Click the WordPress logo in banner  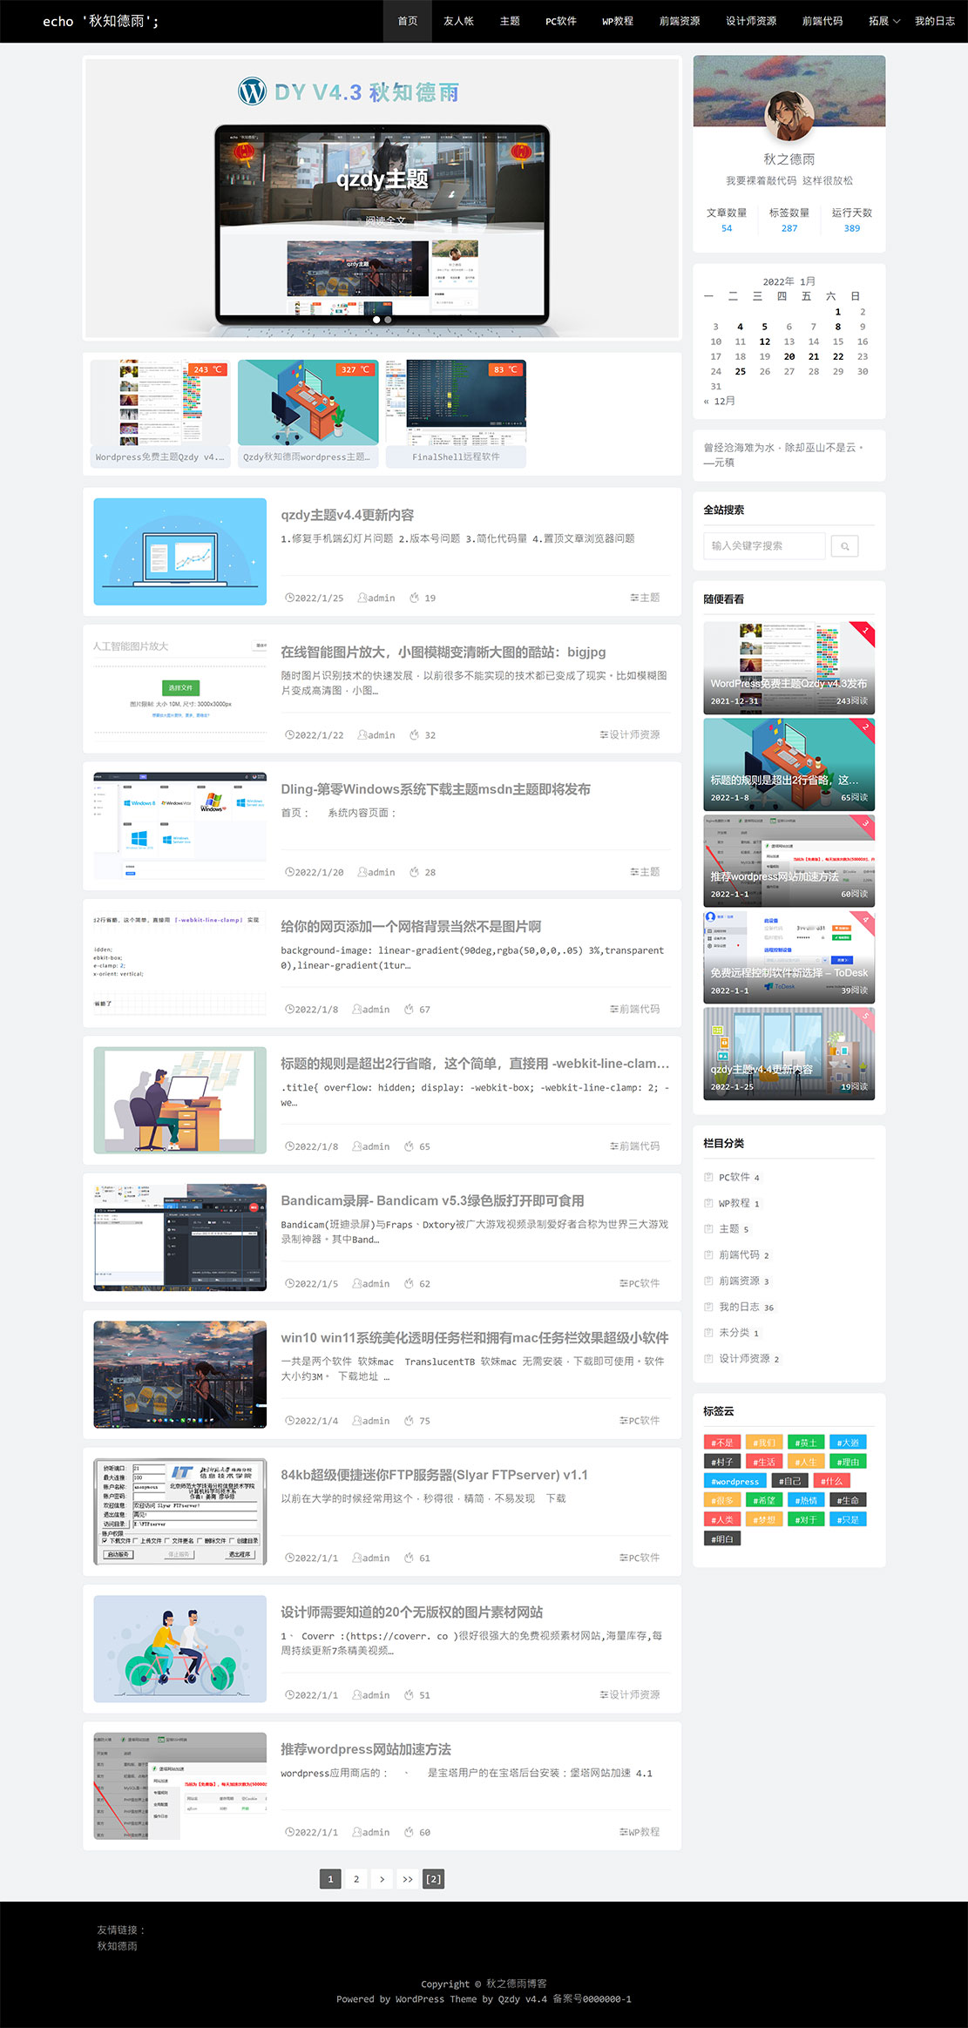253,91
